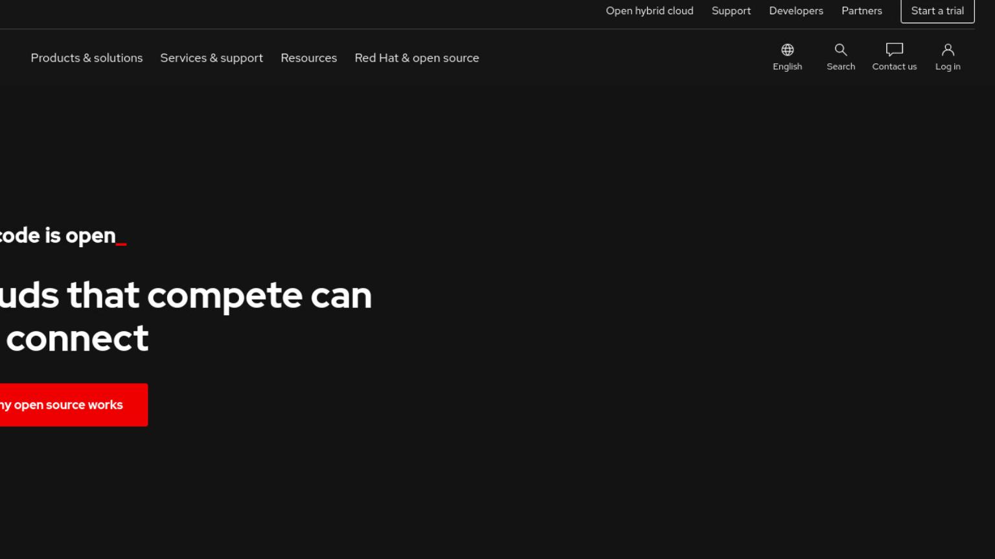This screenshot has width=995, height=559.
Task: Open the Resources menu
Action: point(309,58)
